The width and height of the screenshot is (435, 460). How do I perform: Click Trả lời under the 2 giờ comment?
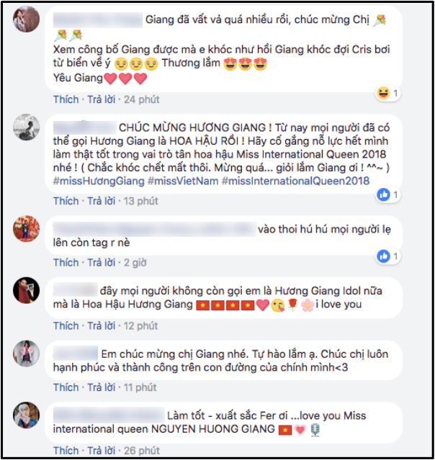tap(102, 263)
